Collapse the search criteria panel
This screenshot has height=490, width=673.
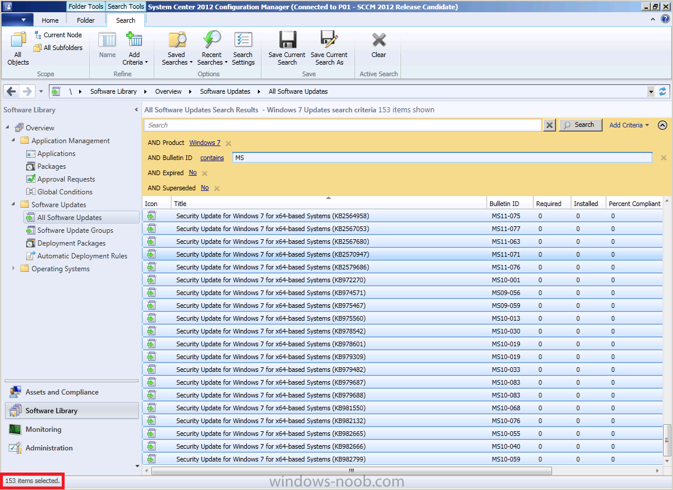(663, 125)
